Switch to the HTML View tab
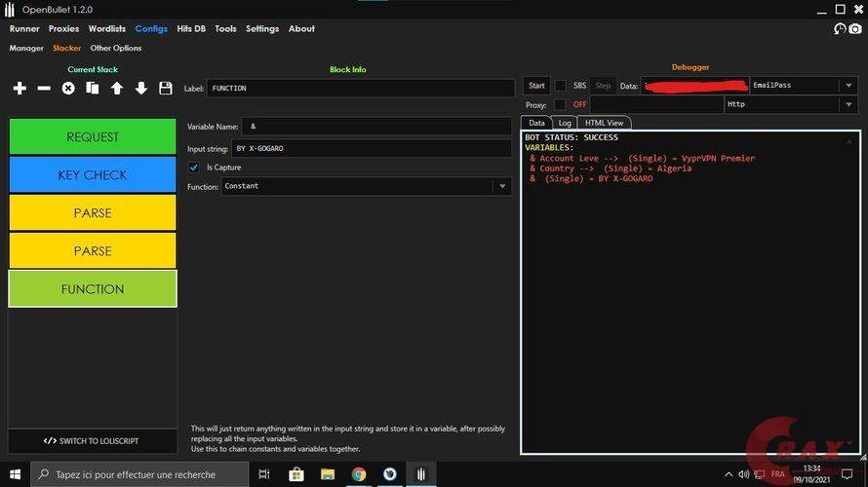The image size is (868, 487). pyautogui.click(x=604, y=123)
